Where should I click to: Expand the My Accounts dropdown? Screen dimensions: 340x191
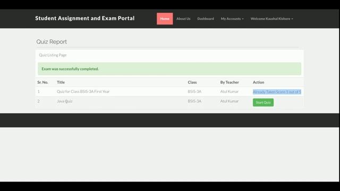[232, 19]
